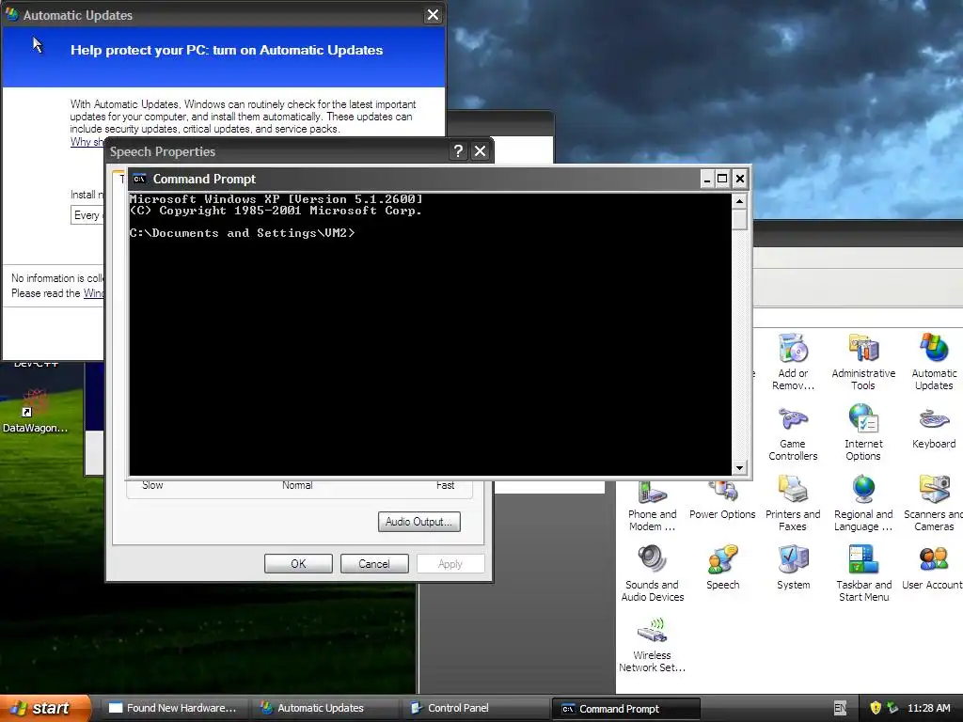Click the Start button
The height and width of the screenshot is (722, 963).
coord(45,708)
